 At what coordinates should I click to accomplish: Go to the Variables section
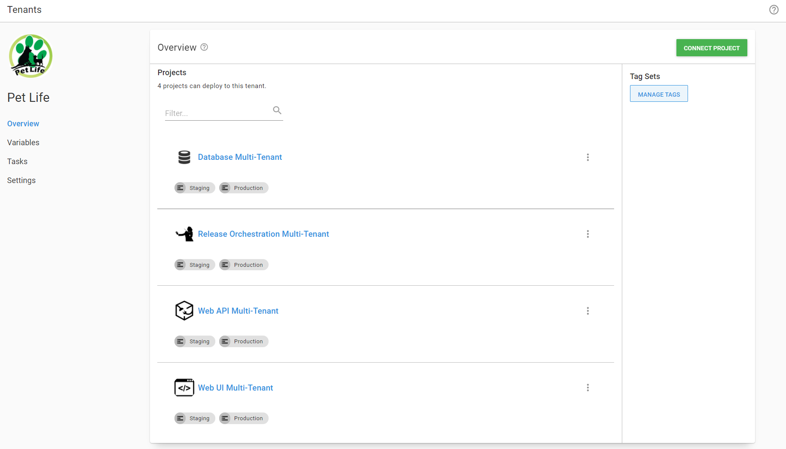point(23,143)
